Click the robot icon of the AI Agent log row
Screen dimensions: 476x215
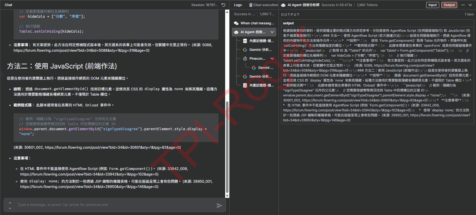[236, 32]
